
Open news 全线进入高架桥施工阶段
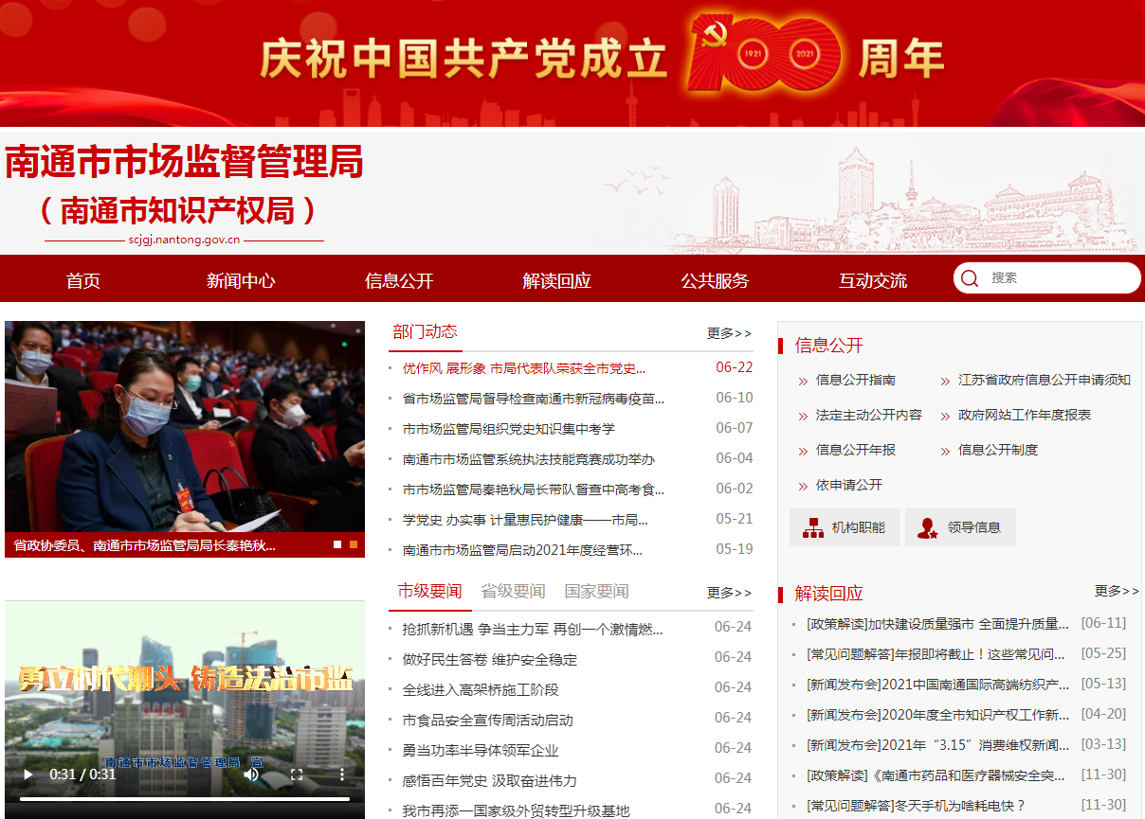(x=481, y=690)
